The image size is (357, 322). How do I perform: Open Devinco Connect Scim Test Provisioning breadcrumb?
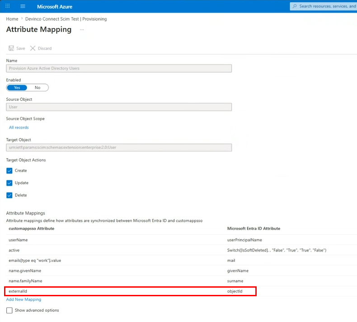coord(66,19)
